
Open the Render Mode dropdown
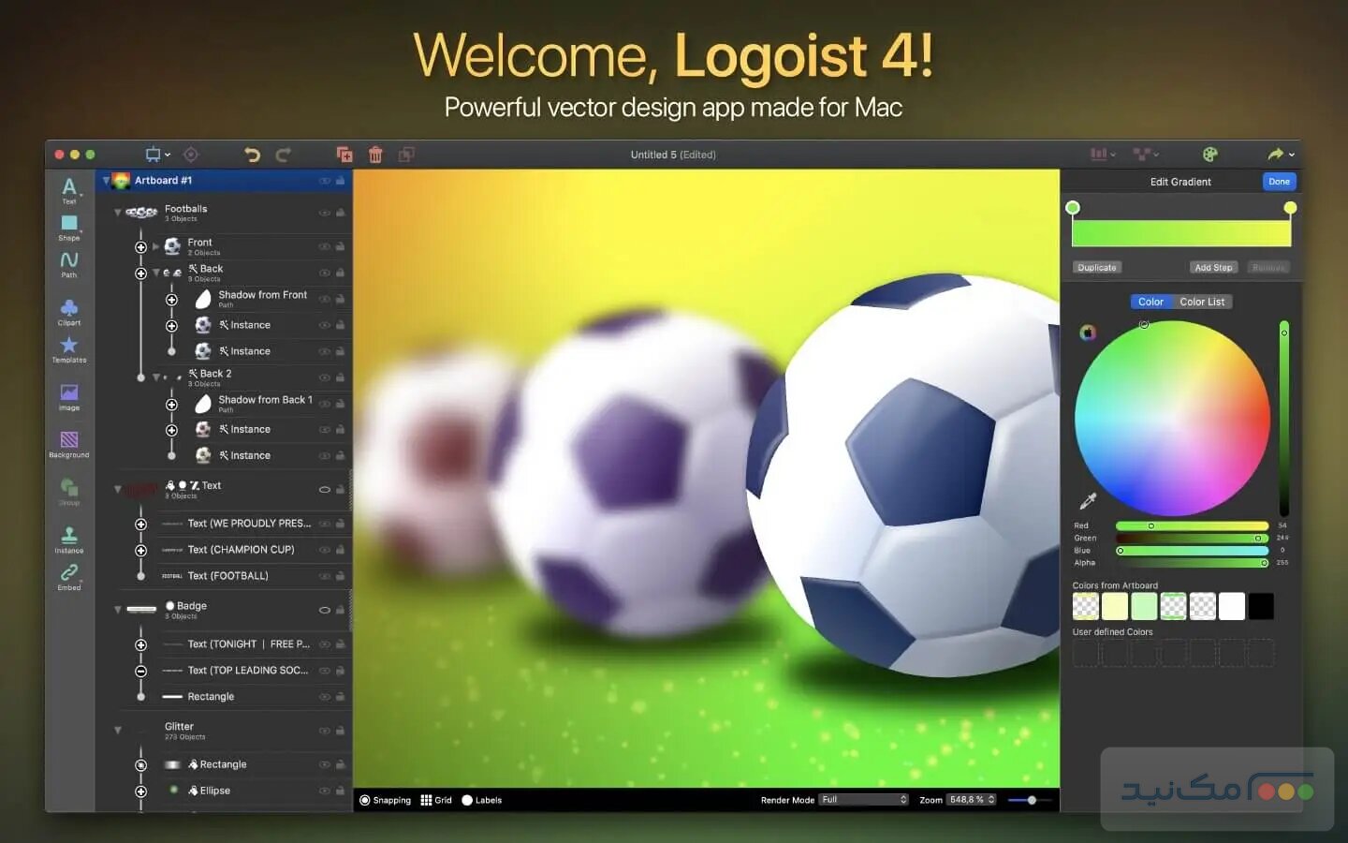point(862,799)
